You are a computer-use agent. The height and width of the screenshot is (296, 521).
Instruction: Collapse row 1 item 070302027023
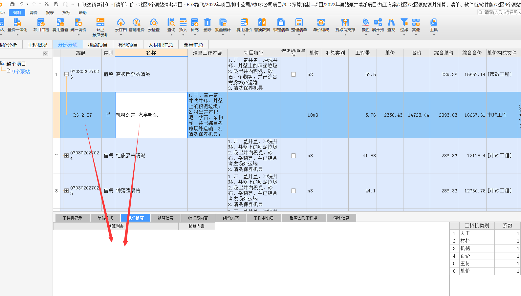66,74
